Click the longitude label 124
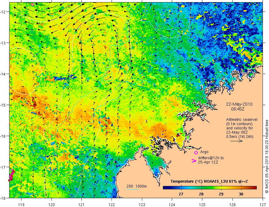Image resolution: width=269 pixels, height=207 pixels. [172, 204]
